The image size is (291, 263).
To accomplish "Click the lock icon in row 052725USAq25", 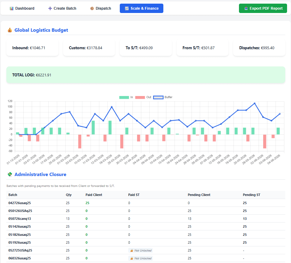I will pyautogui.click(x=132, y=251).
